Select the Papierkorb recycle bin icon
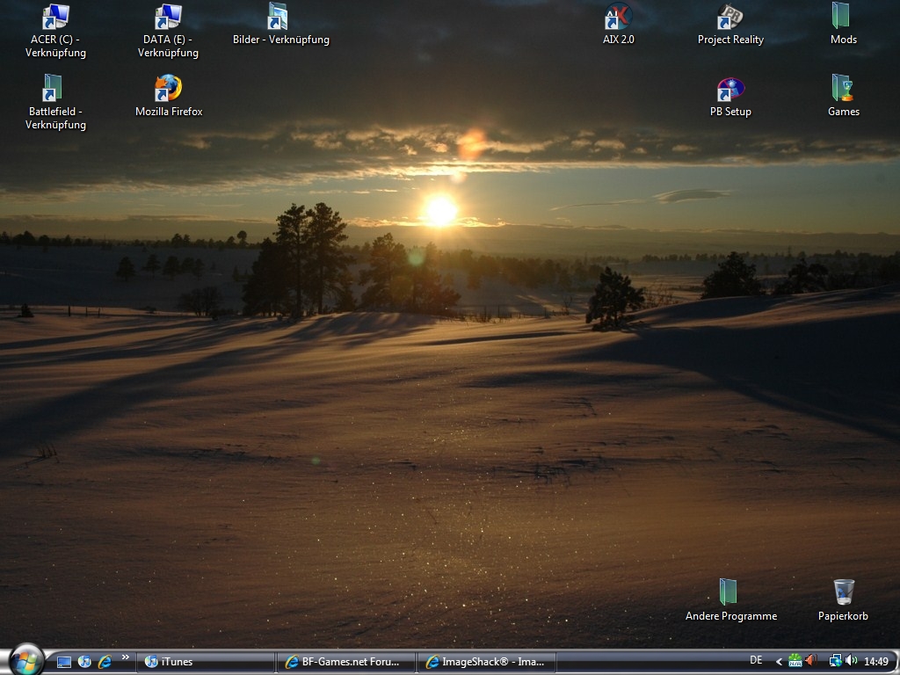This screenshot has height=675, width=900. point(843,593)
